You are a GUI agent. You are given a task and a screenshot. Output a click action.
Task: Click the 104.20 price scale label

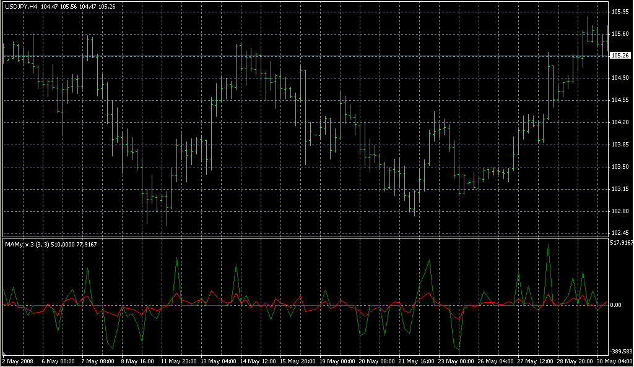(x=620, y=122)
